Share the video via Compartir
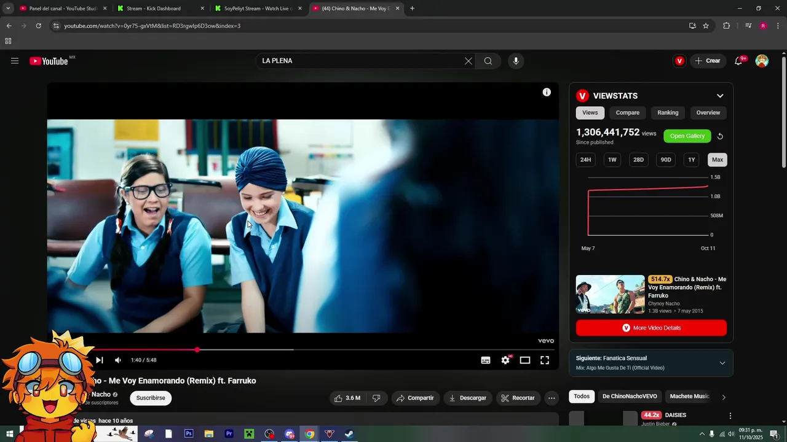The width and height of the screenshot is (787, 442). pyautogui.click(x=416, y=398)
